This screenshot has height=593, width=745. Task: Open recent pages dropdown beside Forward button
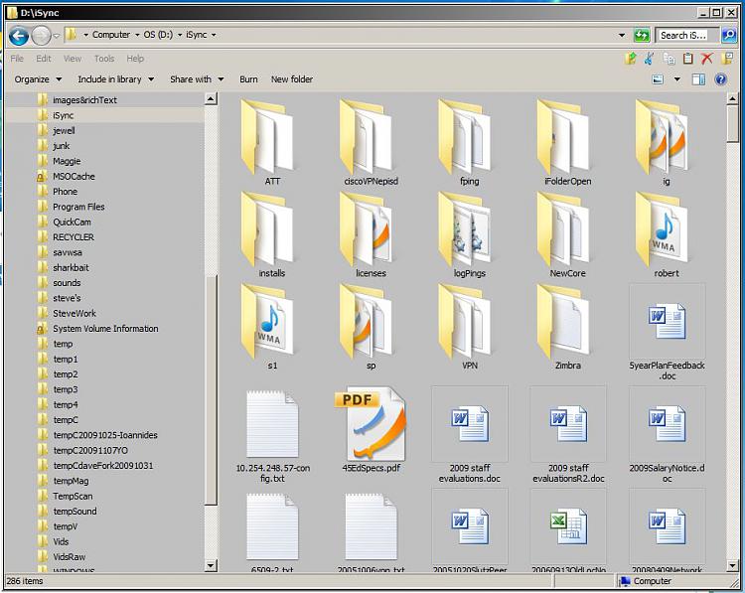(x=56, y=36)
